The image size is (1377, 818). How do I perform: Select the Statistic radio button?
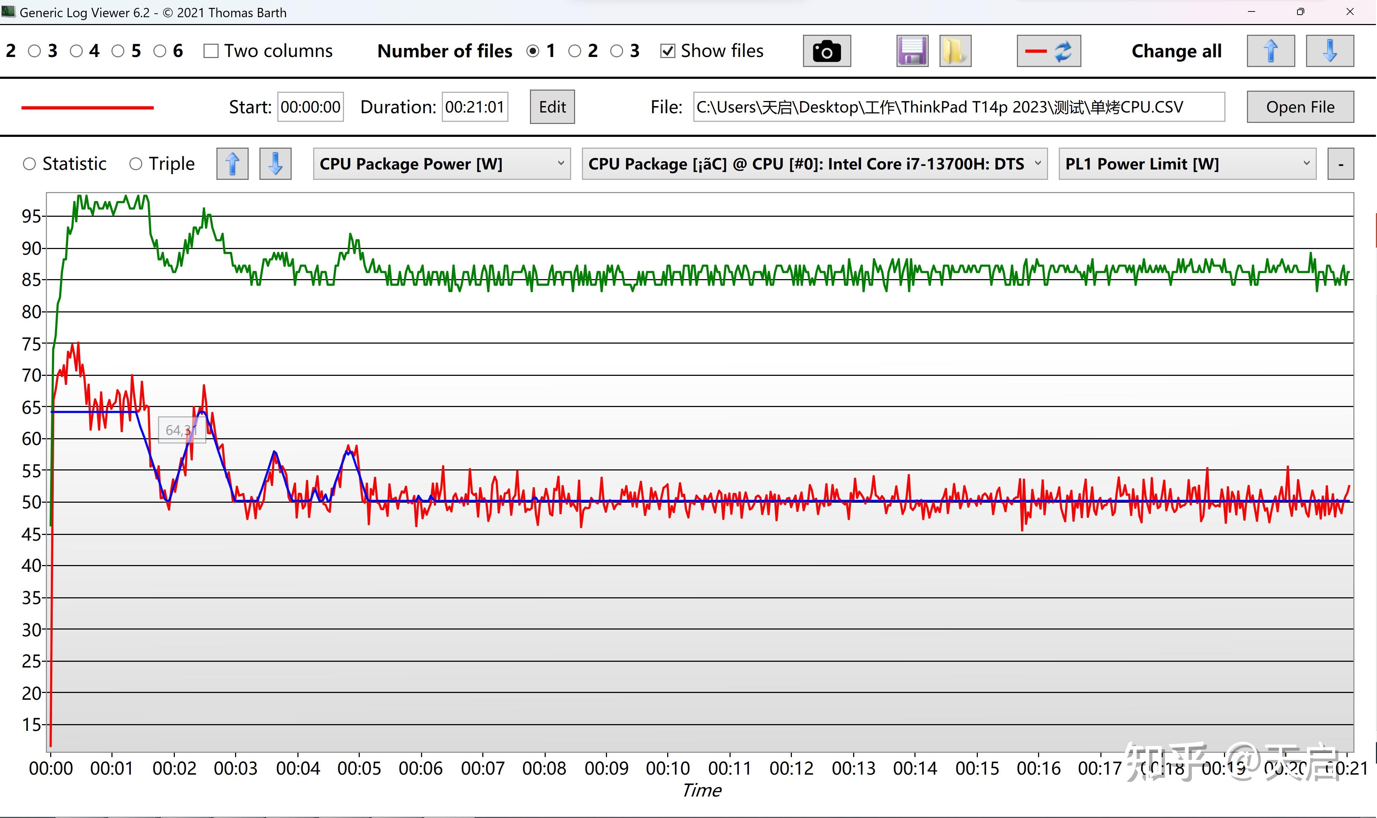click(x=29, y=164)
